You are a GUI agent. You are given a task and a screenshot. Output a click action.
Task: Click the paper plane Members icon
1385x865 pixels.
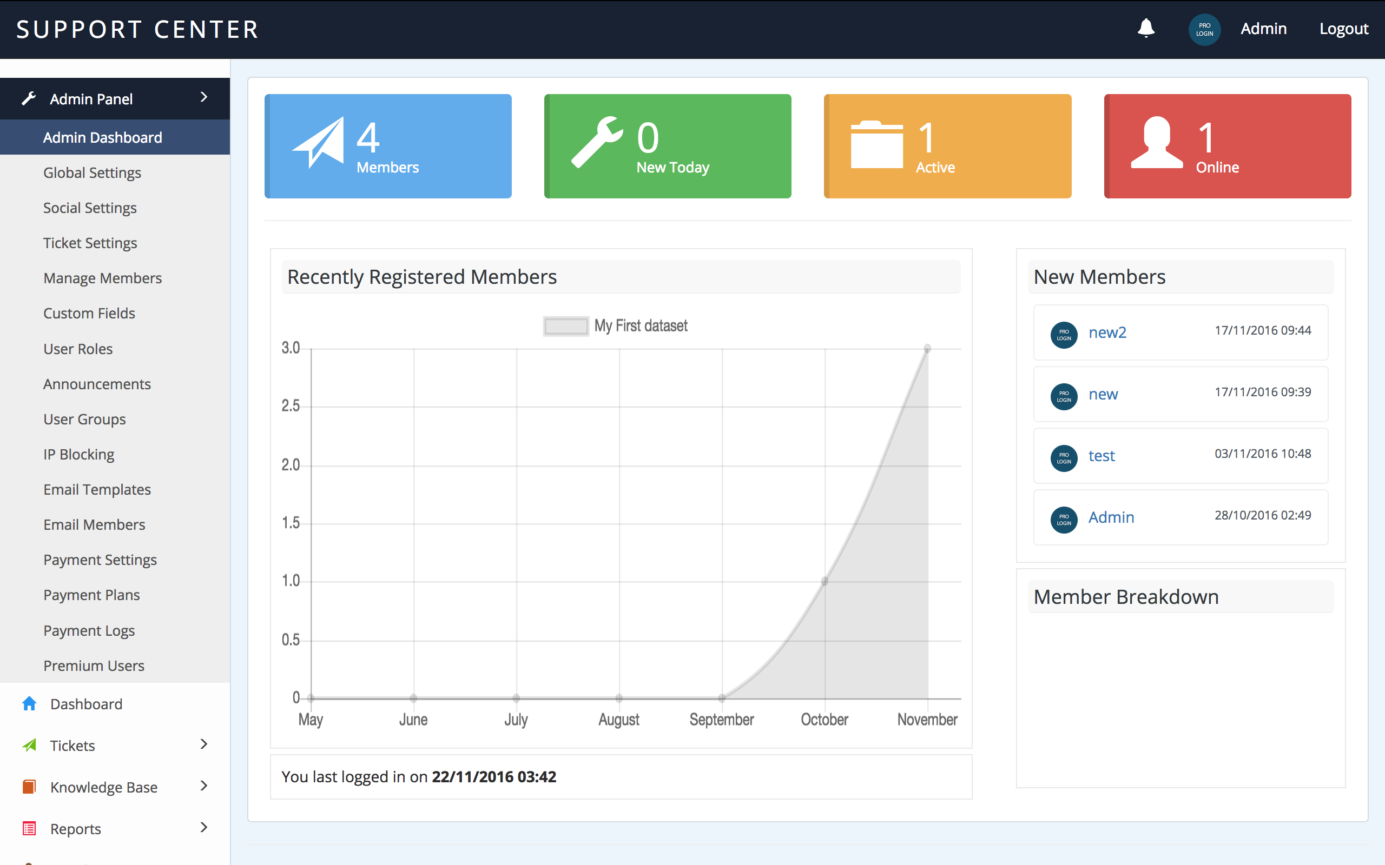click(x=319, y=142)
